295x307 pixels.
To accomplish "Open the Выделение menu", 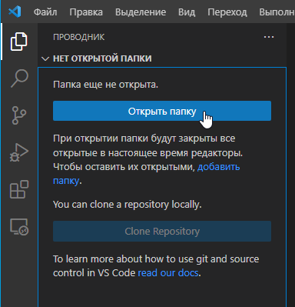I will (x=141, y=12).
